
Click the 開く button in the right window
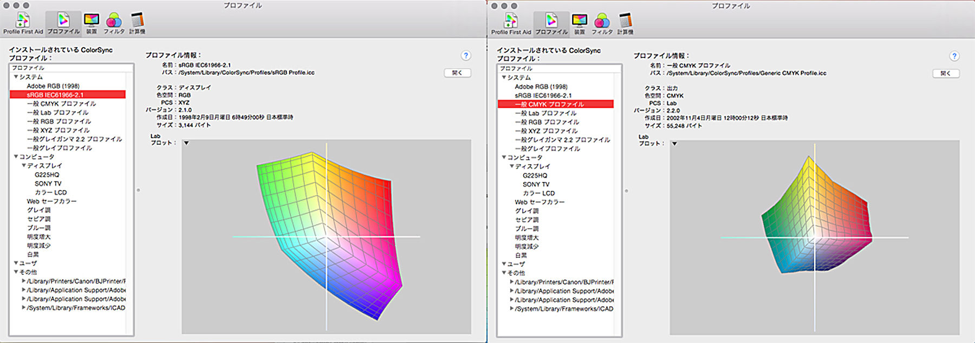coord(946,73)
